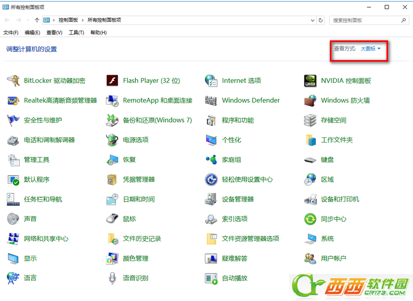Image resolution: width=413 pixels, height=301 pixels.
Task: Click the 设备管理器 icon
Action: [x=211, y=199]
